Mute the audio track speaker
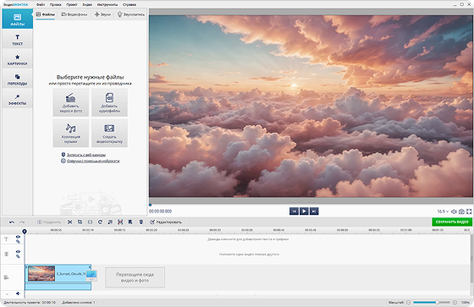Viewport: 474px width, 307px height. pos(18,293)
